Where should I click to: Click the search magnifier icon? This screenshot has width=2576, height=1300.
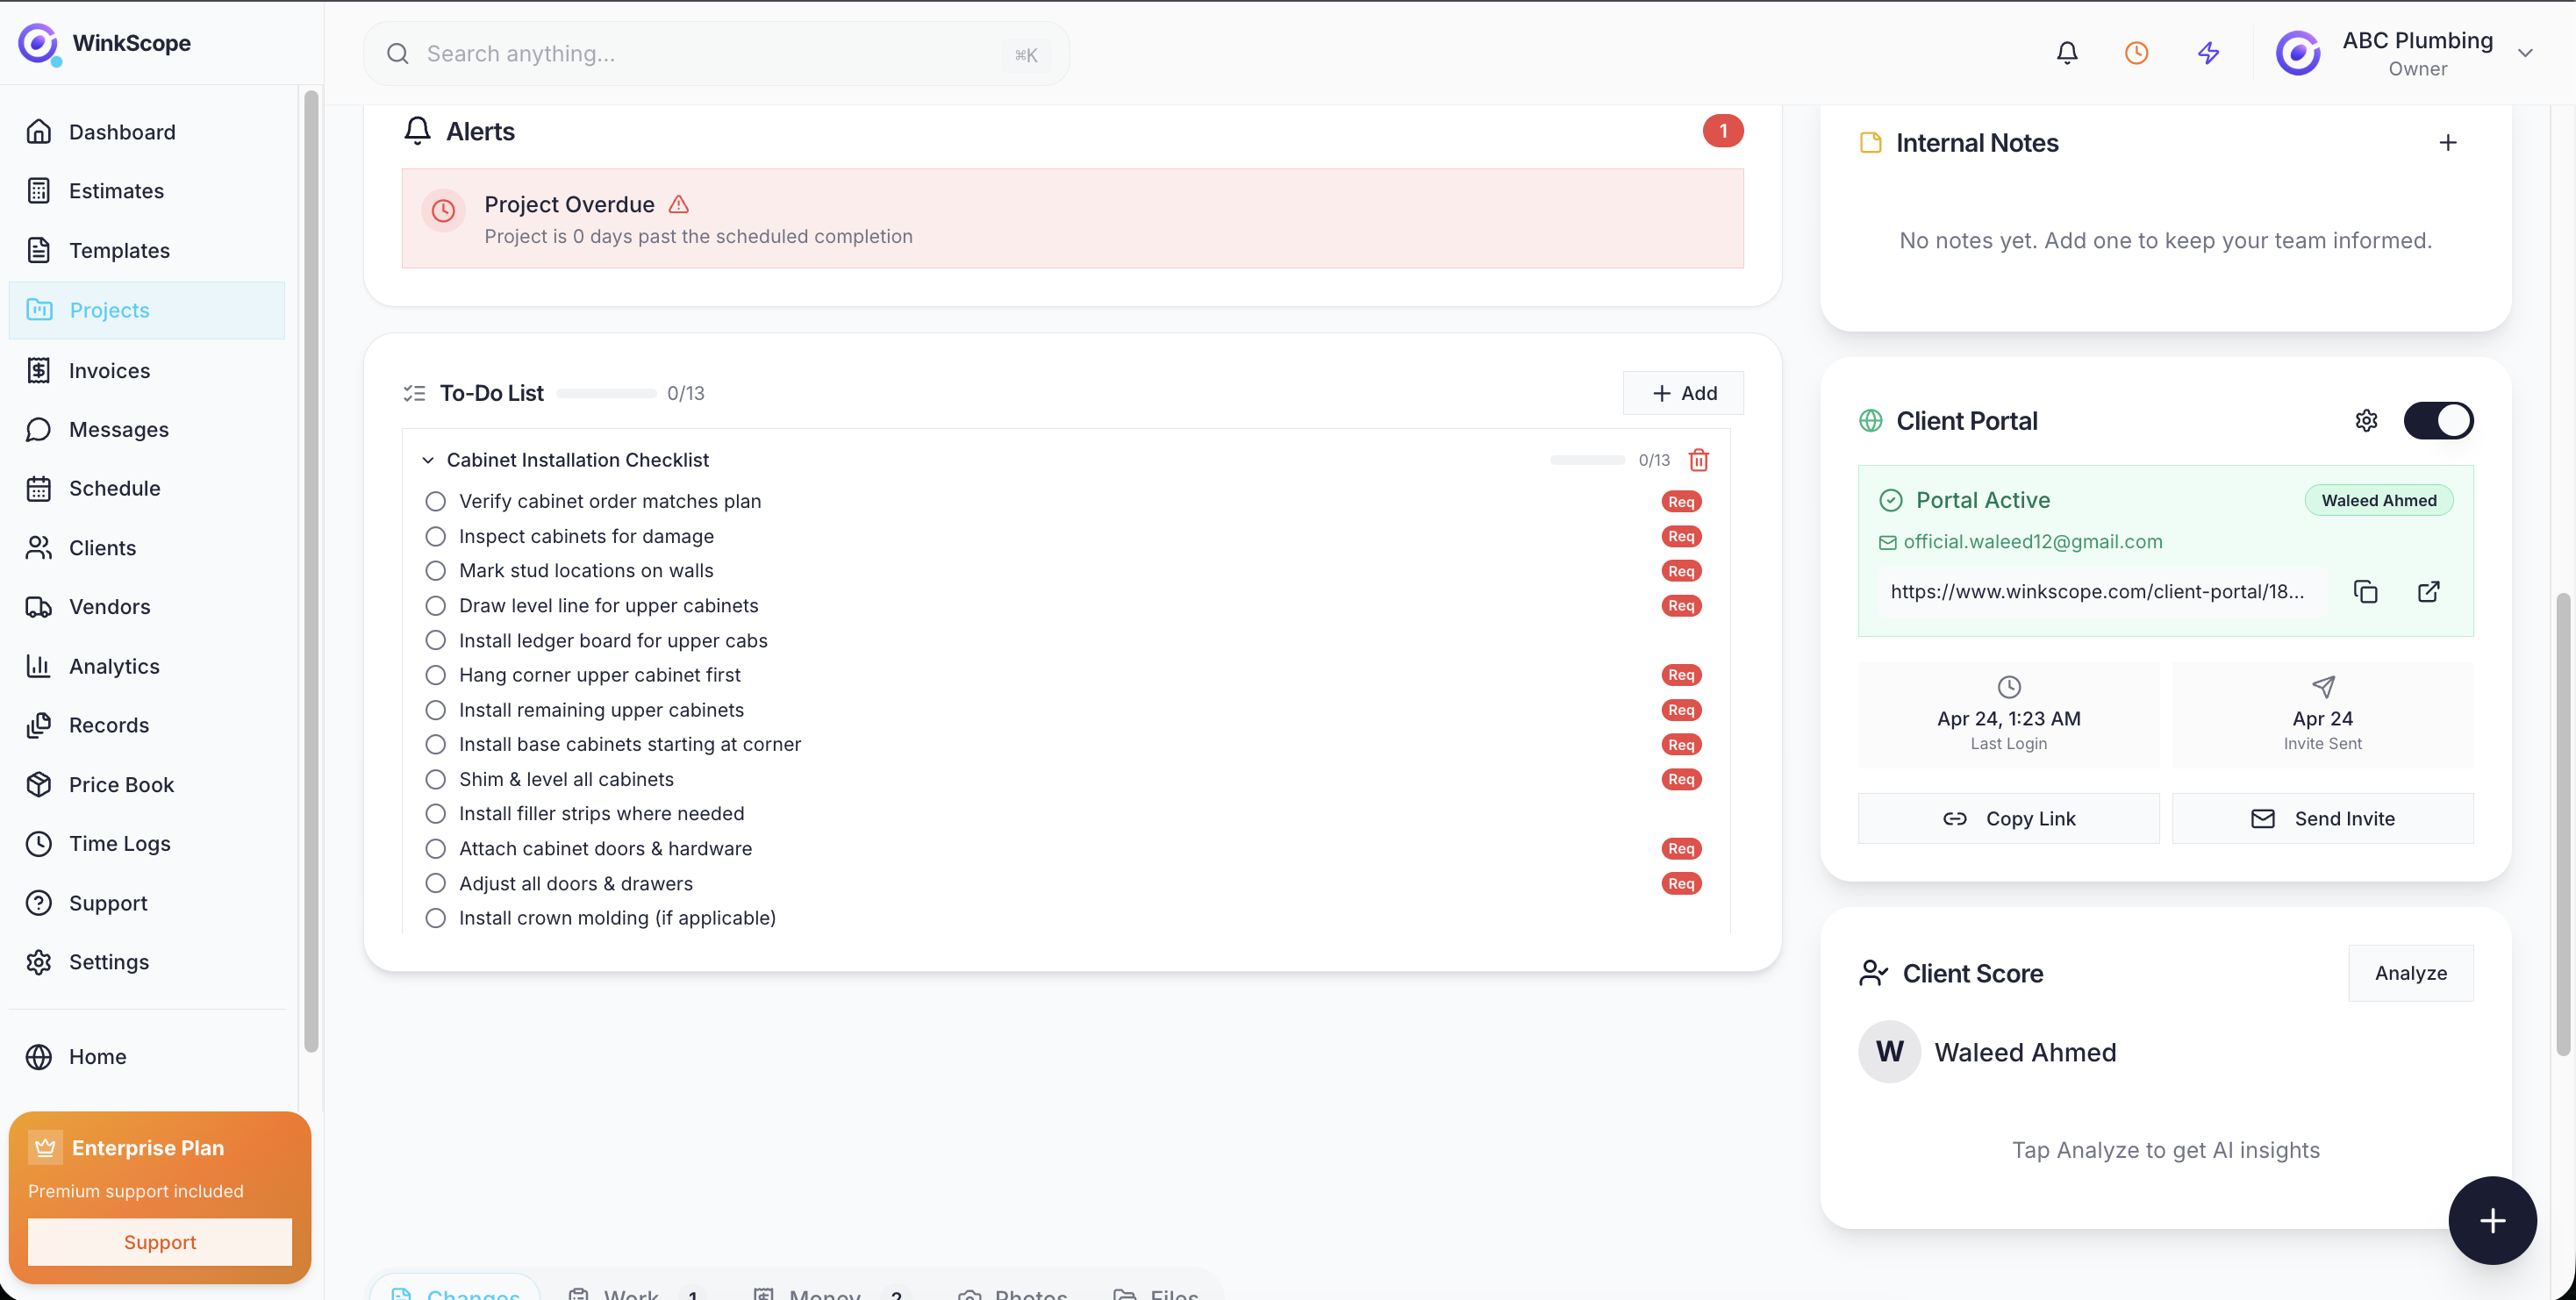pyautogui.click(x=398, y=54)
